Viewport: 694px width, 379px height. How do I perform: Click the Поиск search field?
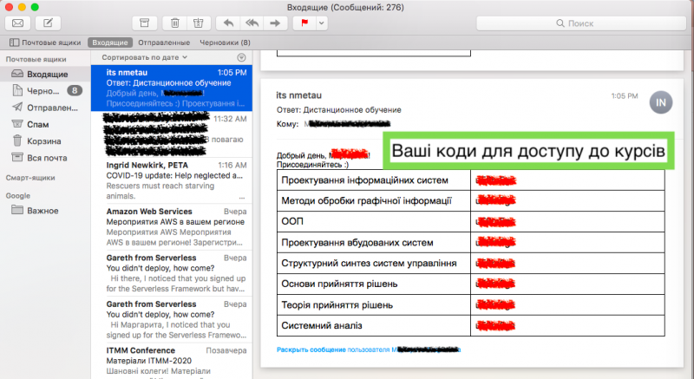(580, 23)
